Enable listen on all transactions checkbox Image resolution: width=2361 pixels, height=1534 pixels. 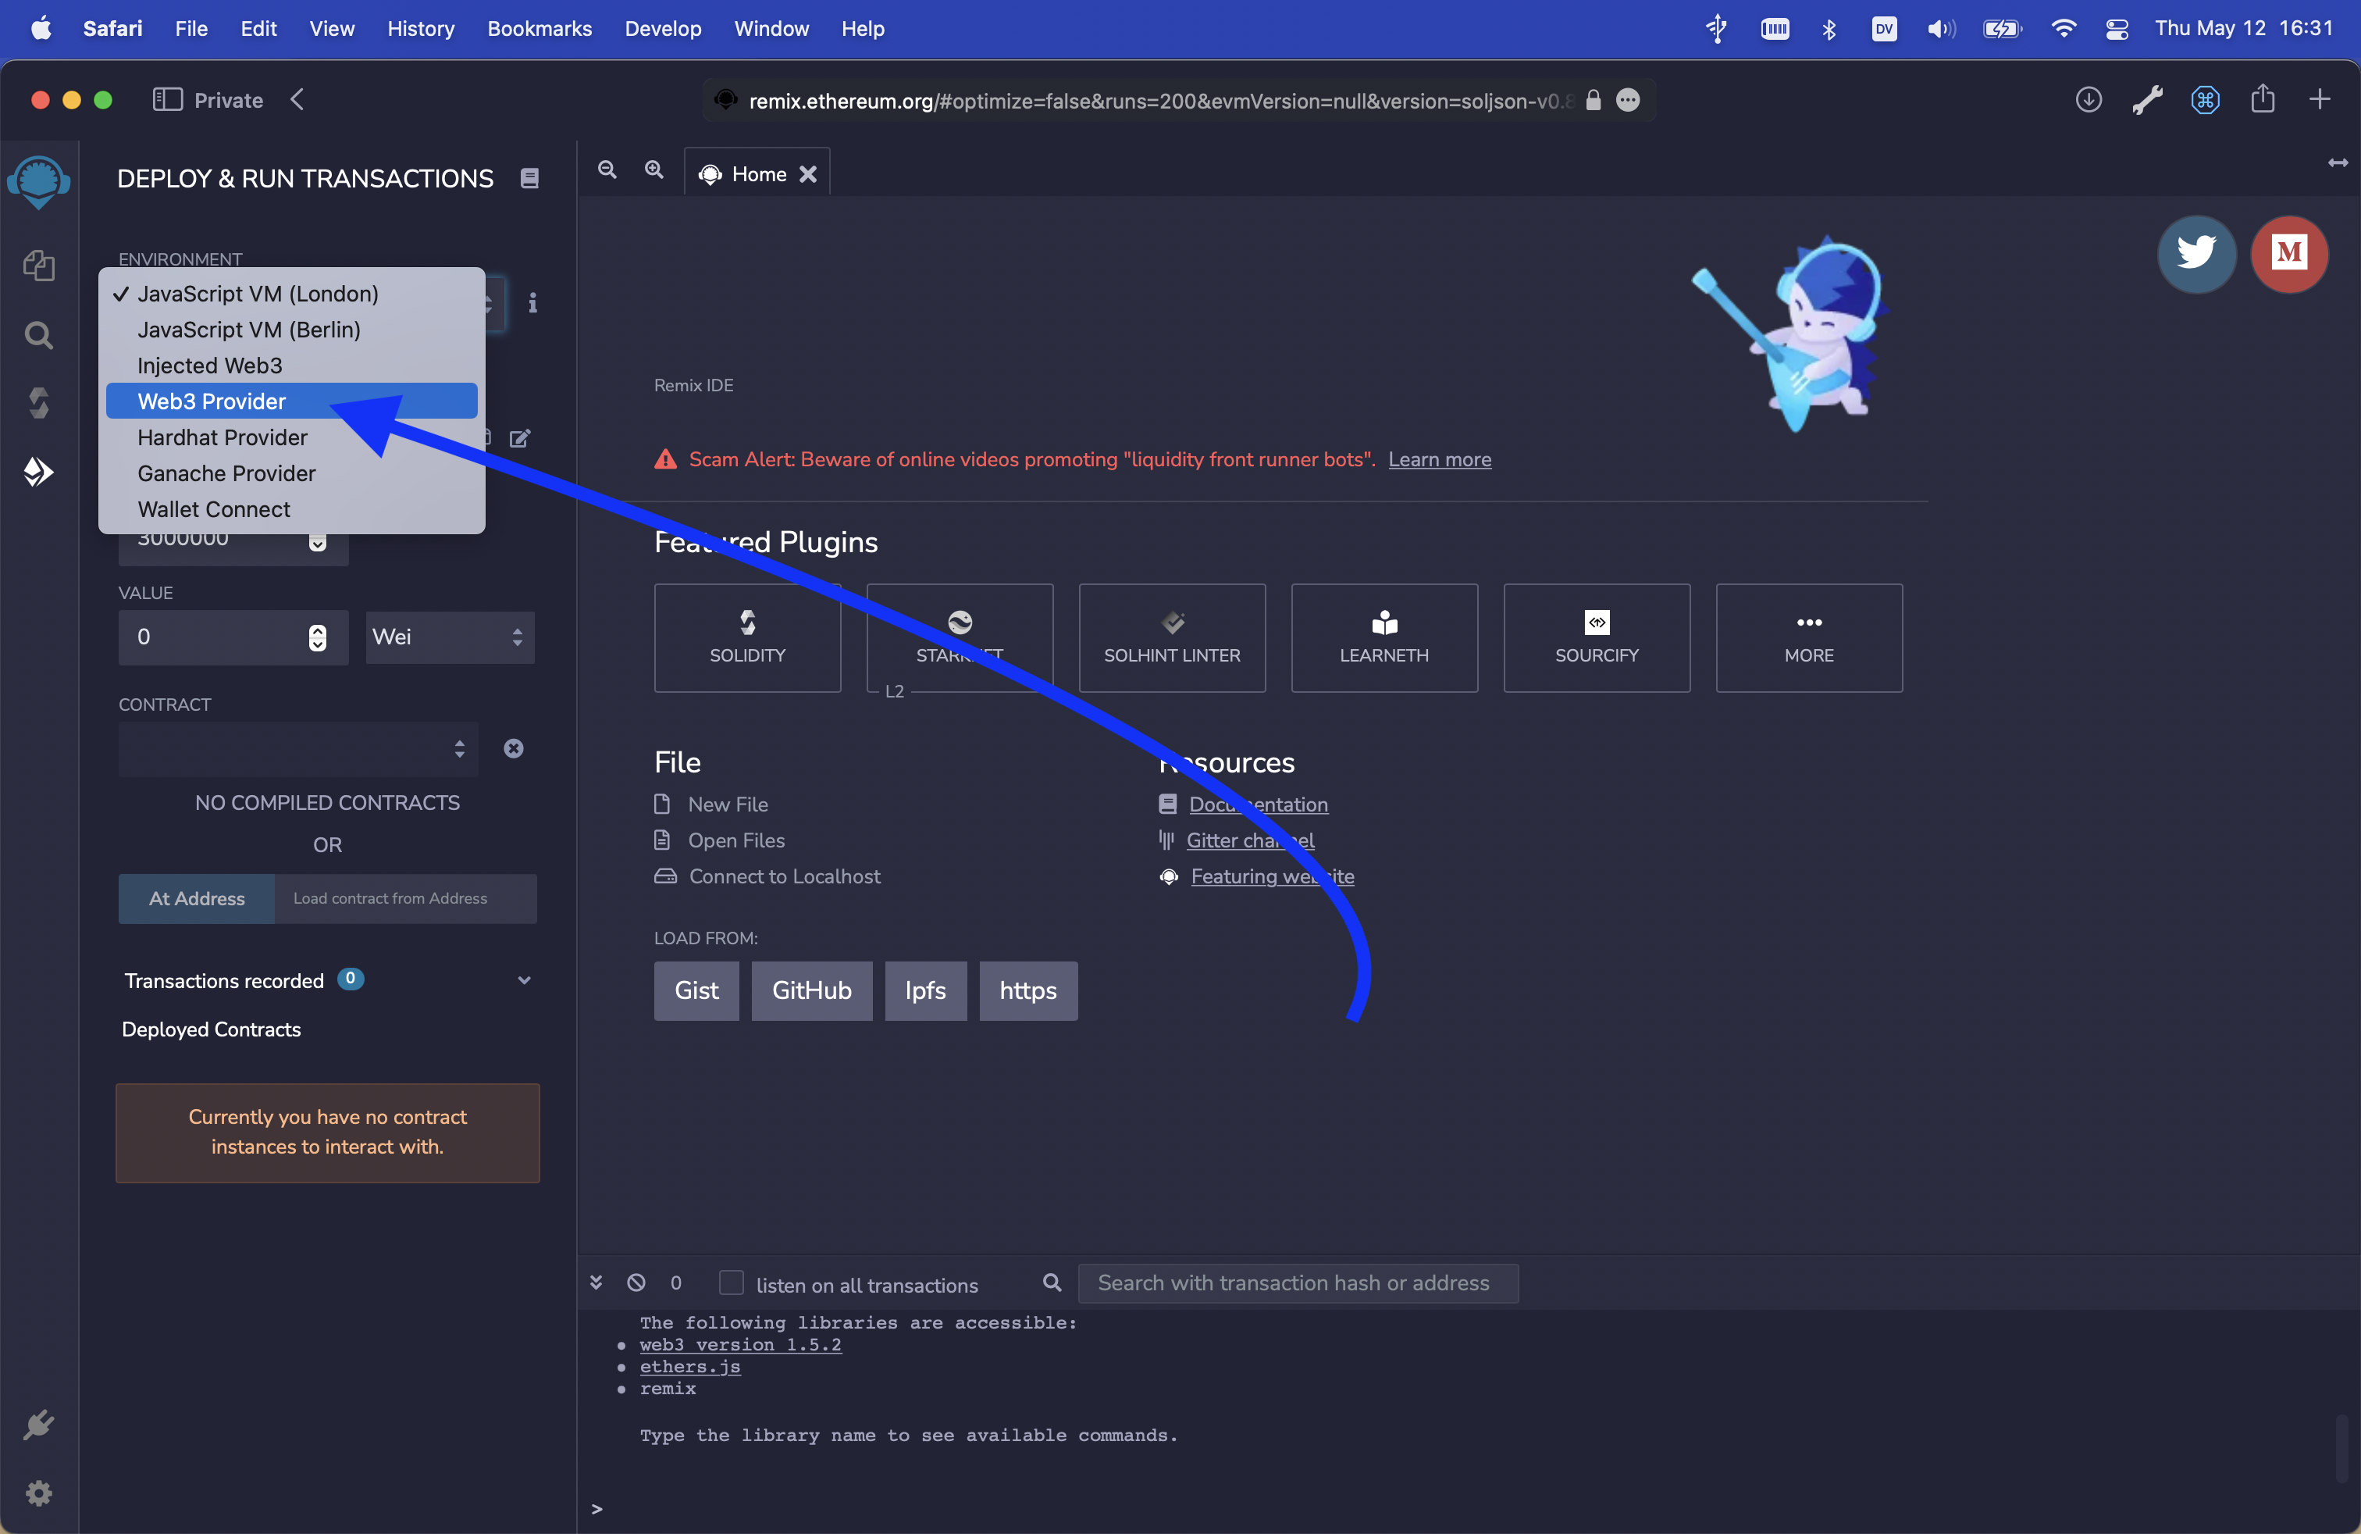pyautogui.click(x=731, y=1283)
